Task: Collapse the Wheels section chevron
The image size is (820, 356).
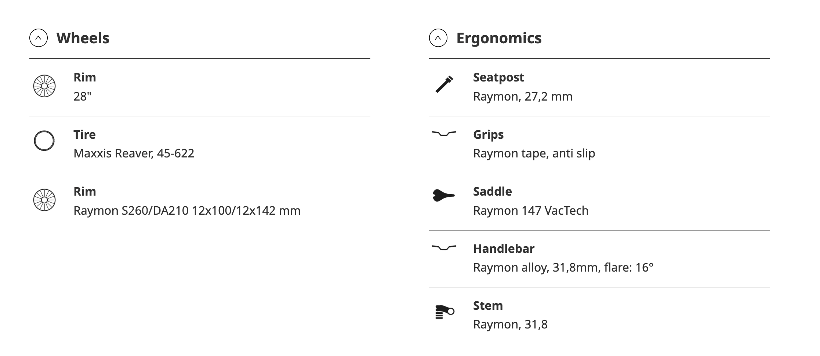Action: click(x=39, y=38)
